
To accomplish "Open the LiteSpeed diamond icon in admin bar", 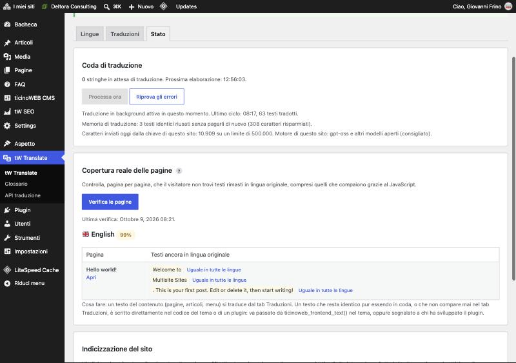I will 164,6.
